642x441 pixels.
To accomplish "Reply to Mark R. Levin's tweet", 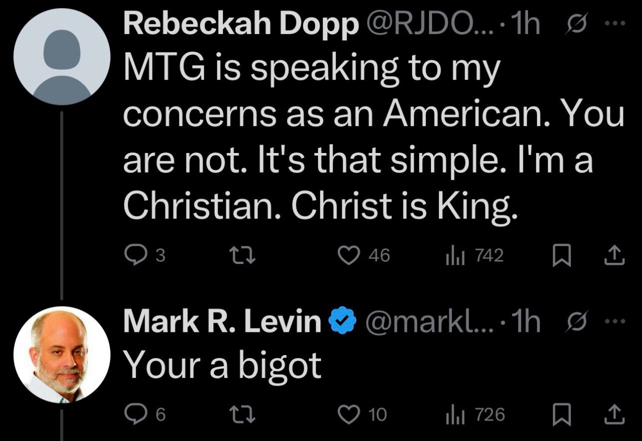I will [x=144, y=414].
